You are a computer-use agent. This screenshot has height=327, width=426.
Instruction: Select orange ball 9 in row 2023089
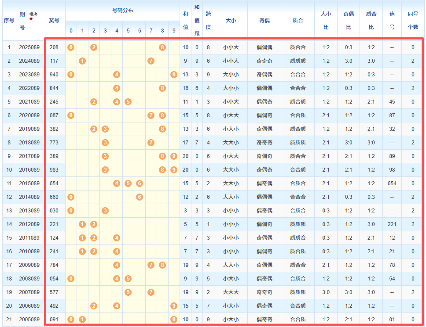pyautogui.click(x=174, y=75)
